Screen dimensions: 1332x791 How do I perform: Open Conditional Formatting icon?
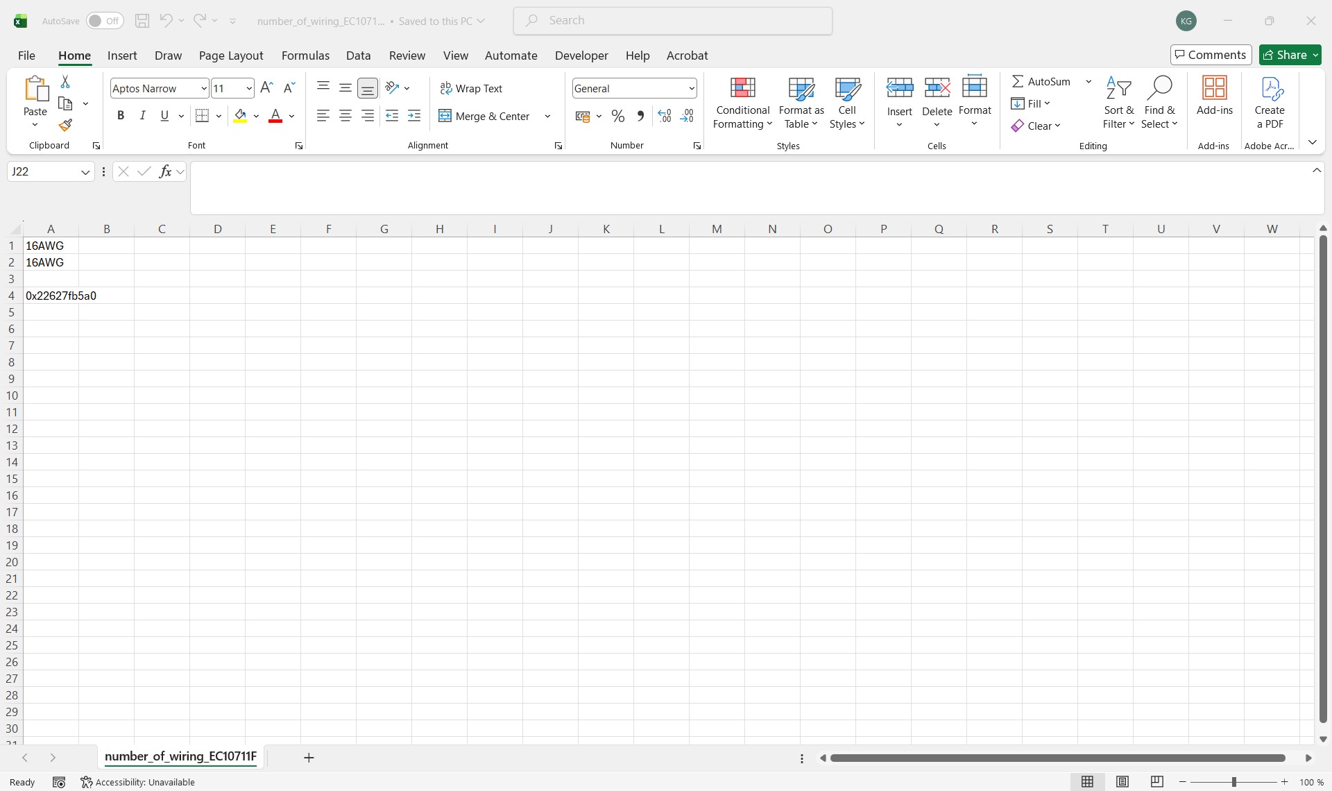(742, 88)
